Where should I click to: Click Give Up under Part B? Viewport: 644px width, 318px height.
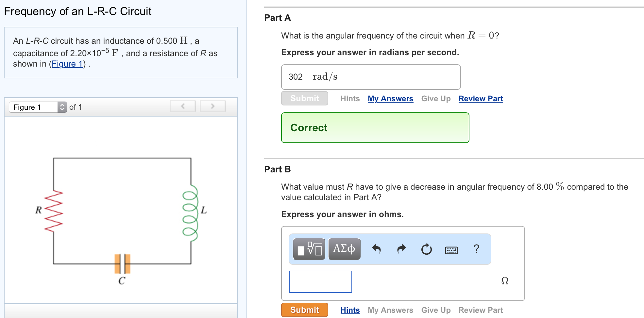436,310
